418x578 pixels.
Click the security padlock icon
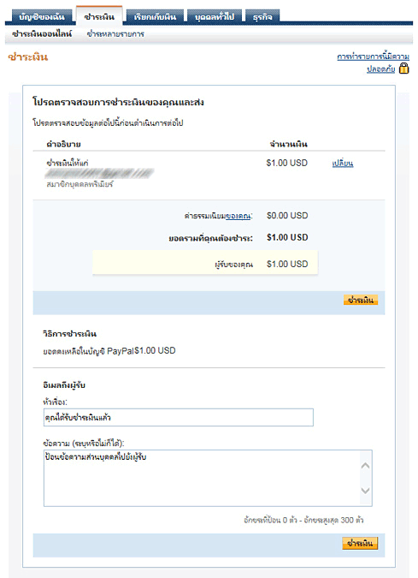click(x=404, y=69)
